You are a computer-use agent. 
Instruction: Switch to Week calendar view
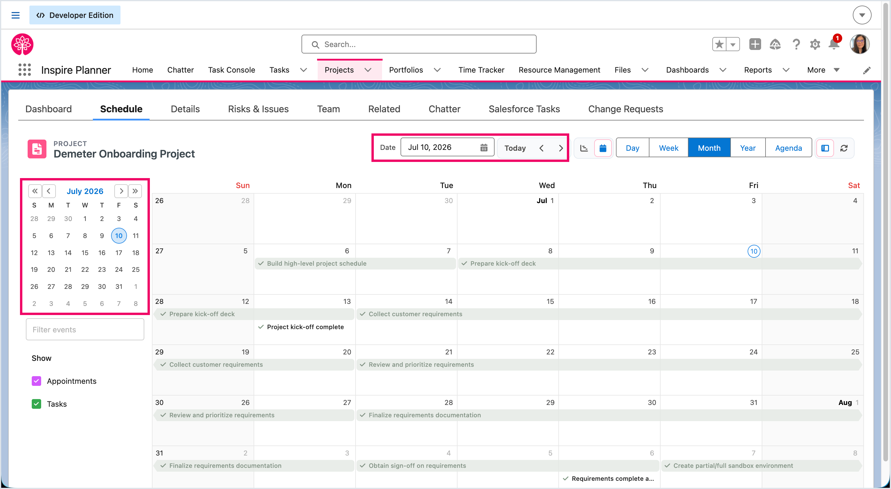click(x=668, y=148)
